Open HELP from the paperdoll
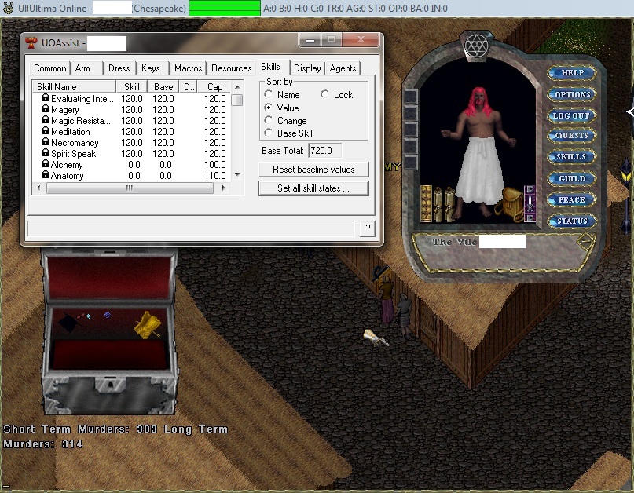Image resolution: width=634 pixels, height=493 pixels. (x=572, y=73)
